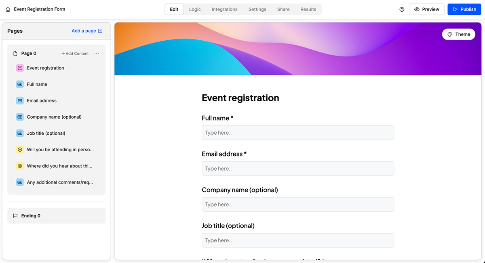Click the heading H icon beside Event registration

point(19,68)
